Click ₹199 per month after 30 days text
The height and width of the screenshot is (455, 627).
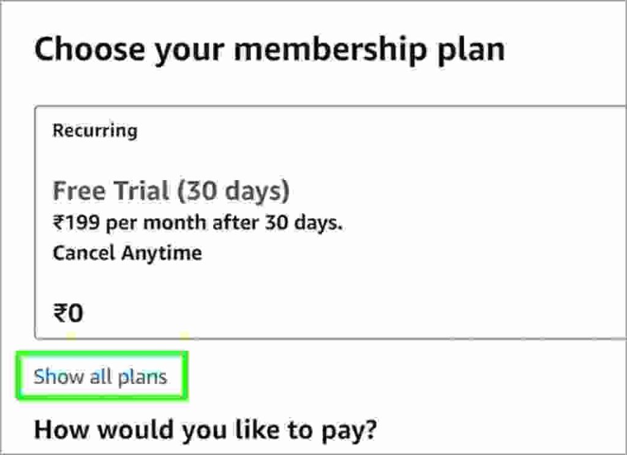197,223
